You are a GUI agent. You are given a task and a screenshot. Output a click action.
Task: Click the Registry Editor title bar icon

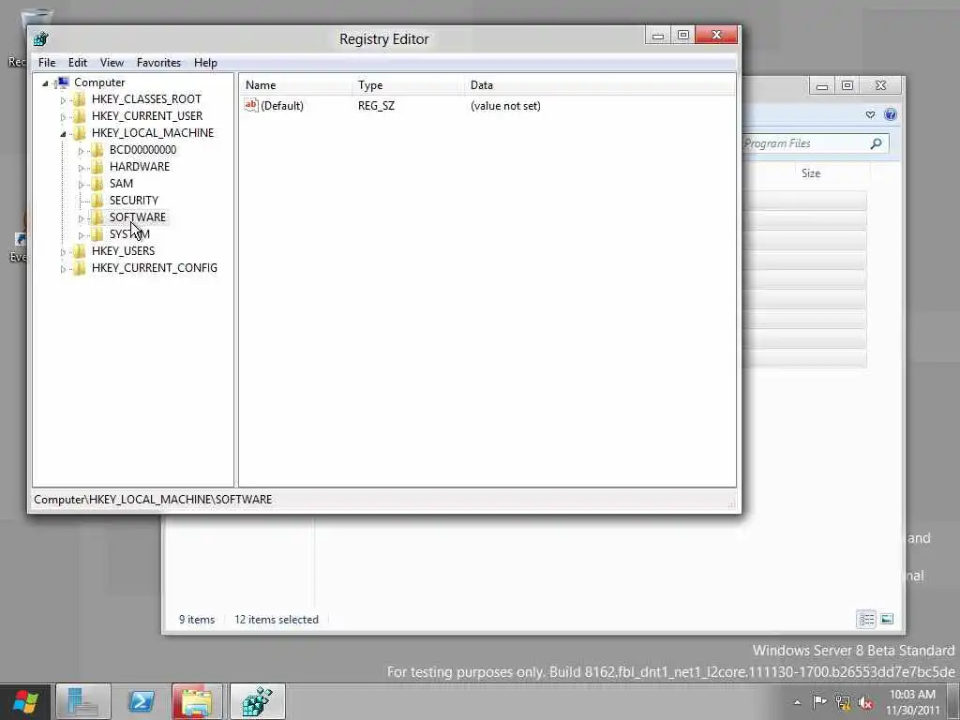(41, 39)
